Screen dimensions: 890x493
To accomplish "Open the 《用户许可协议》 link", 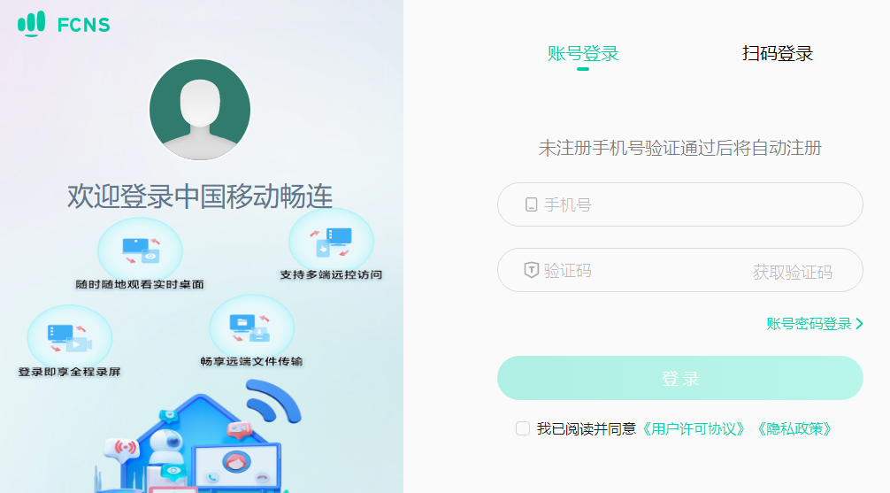I will click(x=693, y=428).
